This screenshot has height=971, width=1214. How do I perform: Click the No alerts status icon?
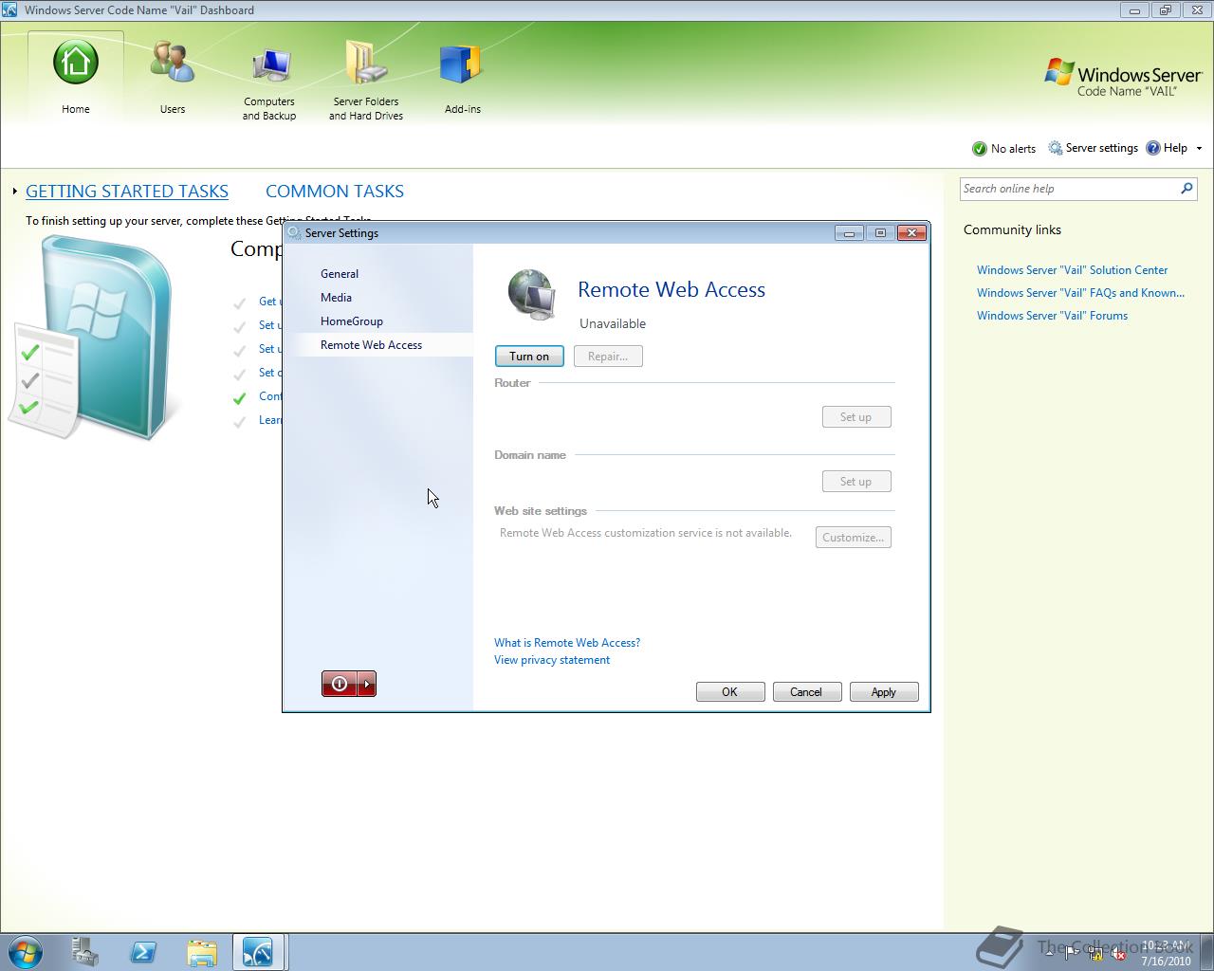980,149
